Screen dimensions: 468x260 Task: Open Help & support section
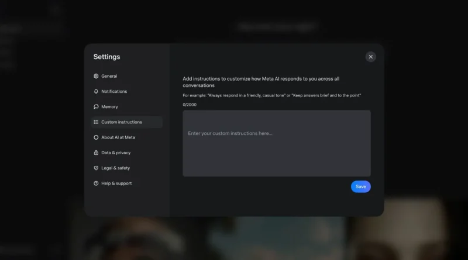(127, 183)
